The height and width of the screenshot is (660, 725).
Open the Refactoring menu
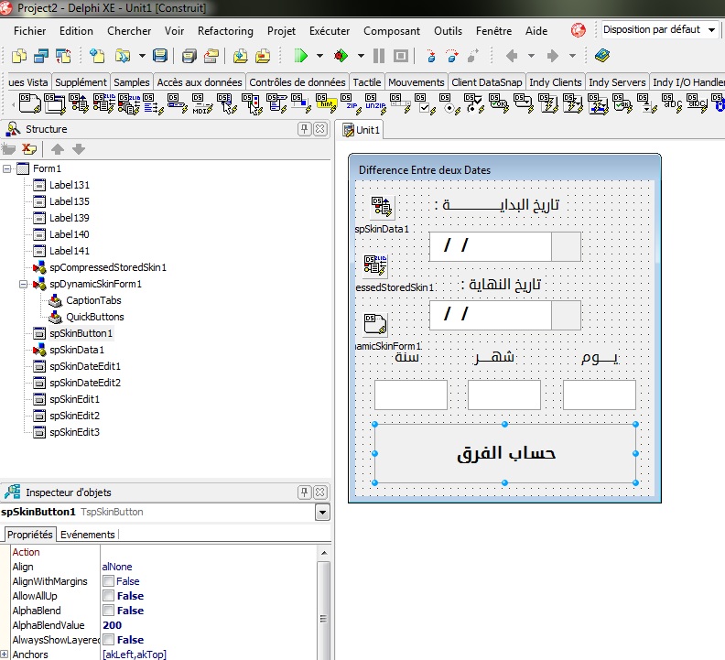(225, 31)
